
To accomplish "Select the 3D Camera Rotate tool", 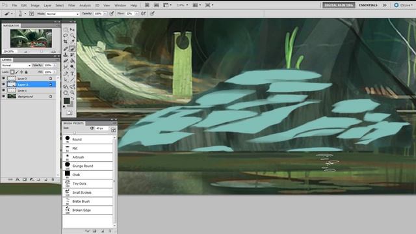I will tap(72, 86).
